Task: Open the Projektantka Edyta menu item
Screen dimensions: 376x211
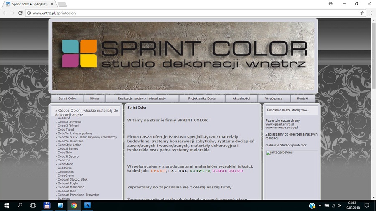Action: pos(202,98)
